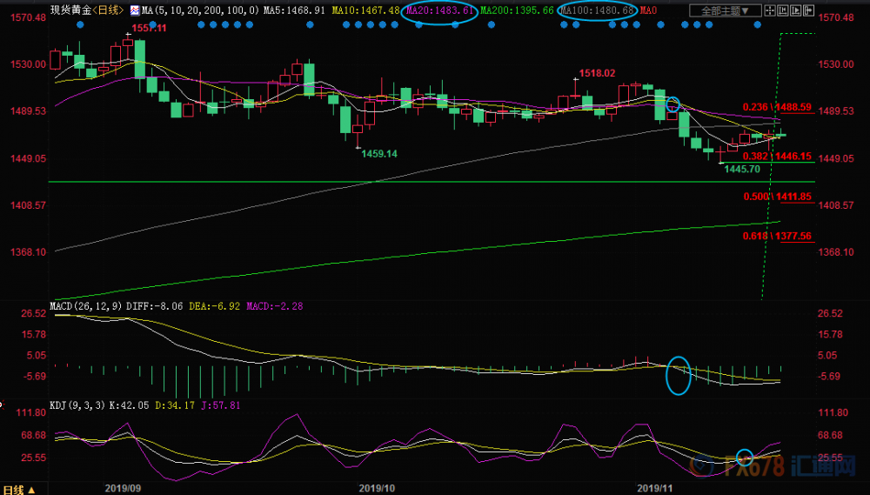Screen dimensions: 870x495
Task: Click the red MA0 label
Action: click(649, 10)
